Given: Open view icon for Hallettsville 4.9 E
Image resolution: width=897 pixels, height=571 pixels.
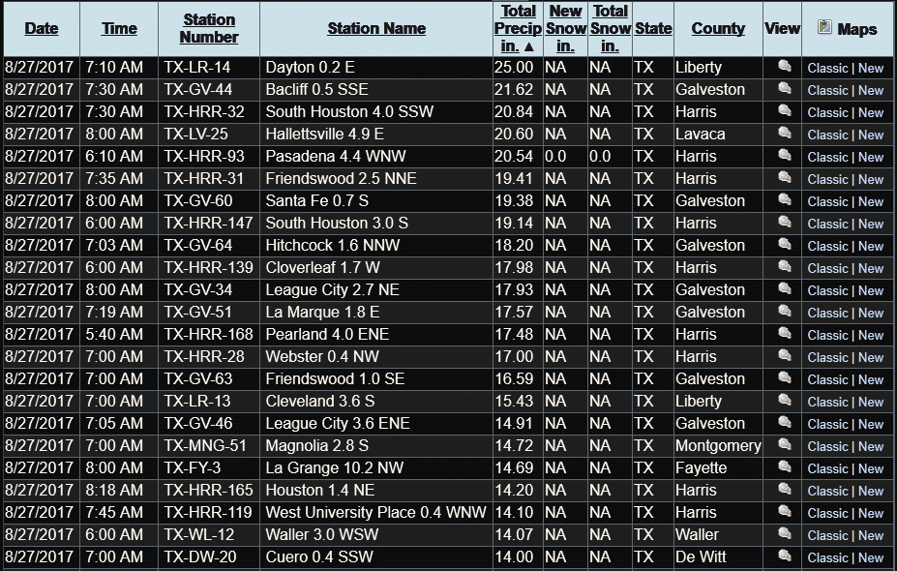Looking at the screenshot, I should pos(785,134).
